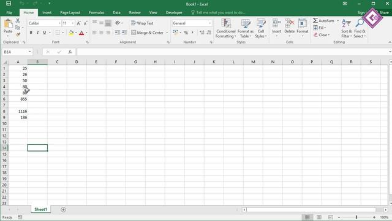
Task: Apply red font color icon
Action: pos(81,33)
